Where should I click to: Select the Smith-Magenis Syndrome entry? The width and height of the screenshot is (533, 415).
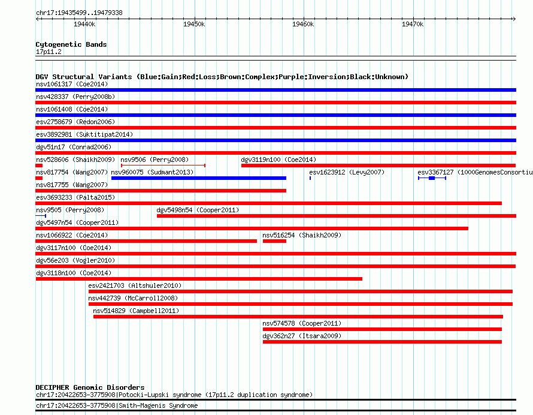tap(117, 405)
